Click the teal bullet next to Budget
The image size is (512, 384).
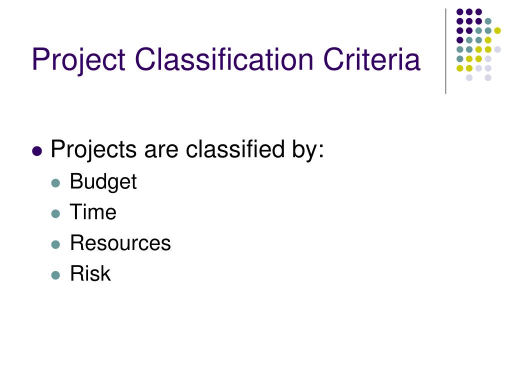click(x=56, y=183)
